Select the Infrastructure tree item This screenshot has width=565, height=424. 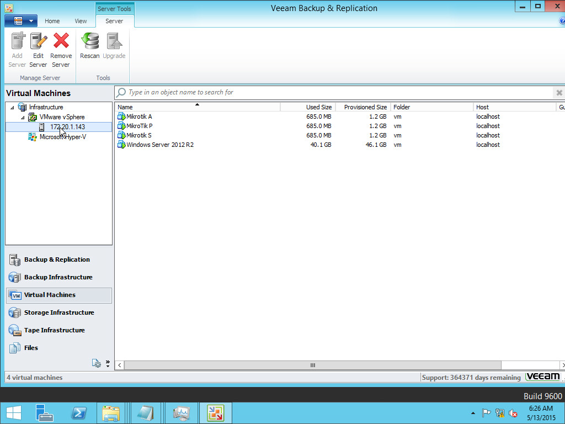46,107
